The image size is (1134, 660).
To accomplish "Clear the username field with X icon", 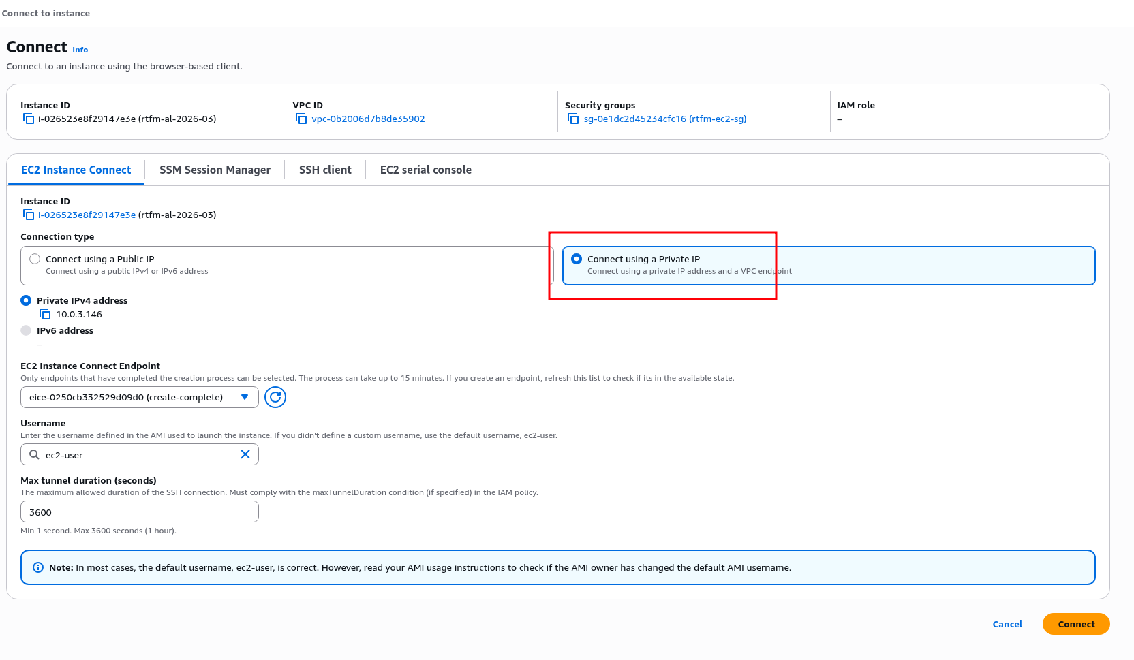I will click(245, 454).
